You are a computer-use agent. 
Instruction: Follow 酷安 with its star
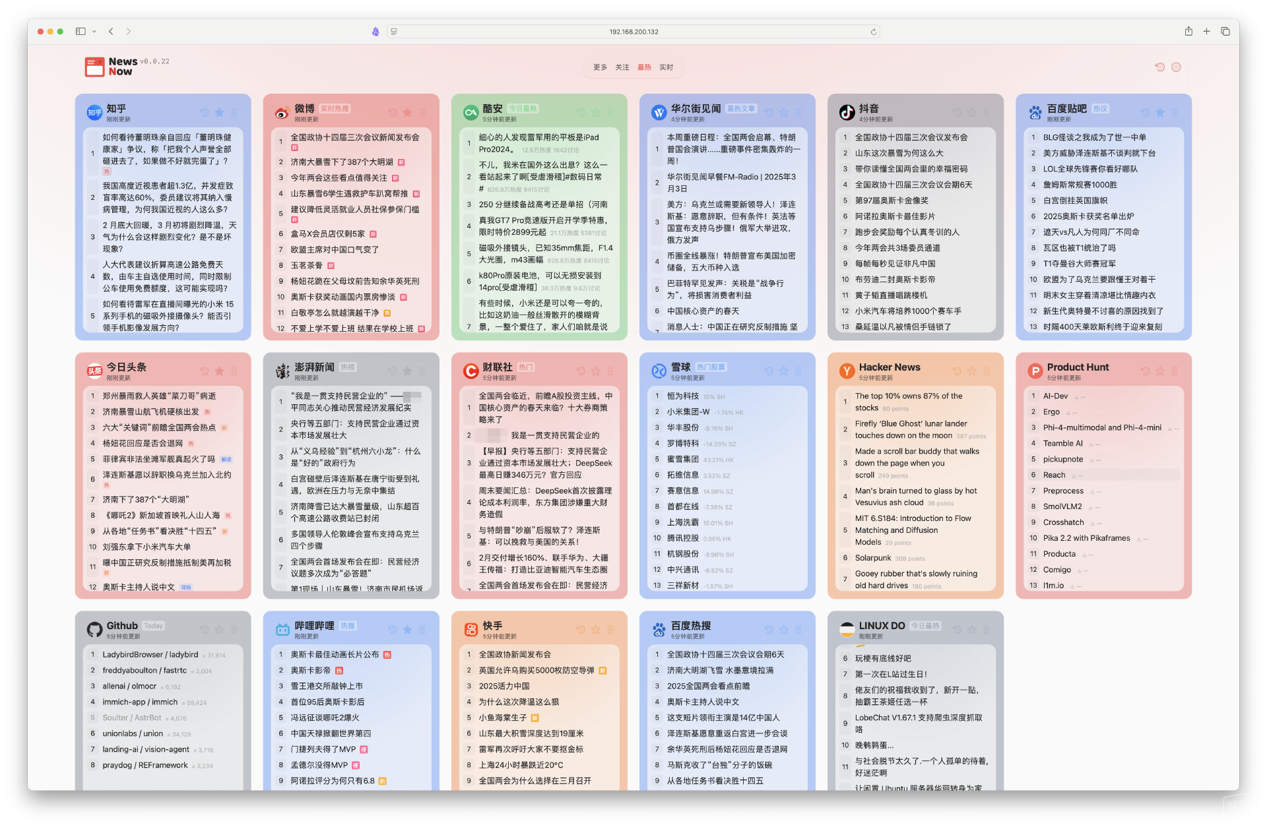coord(596,113)
